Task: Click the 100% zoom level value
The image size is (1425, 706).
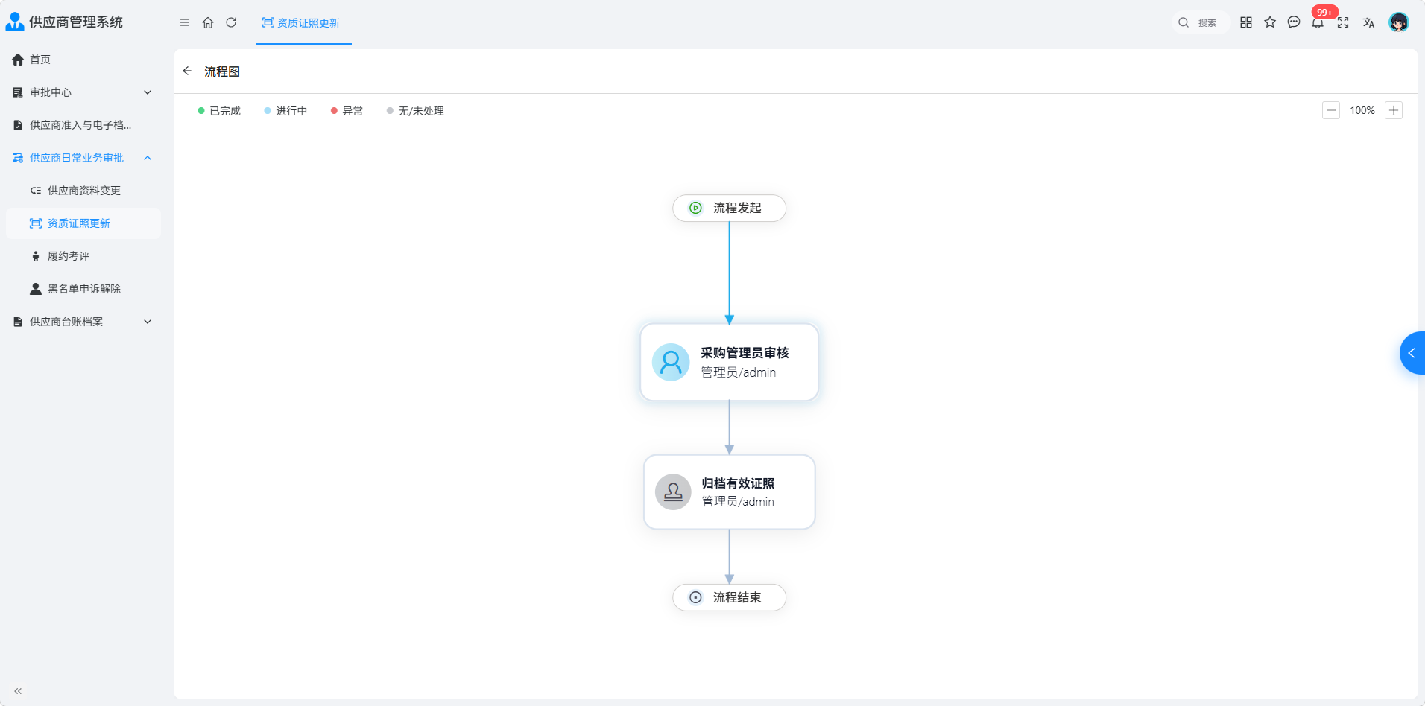Action: pyautogui.click(x=1362, y=110)
